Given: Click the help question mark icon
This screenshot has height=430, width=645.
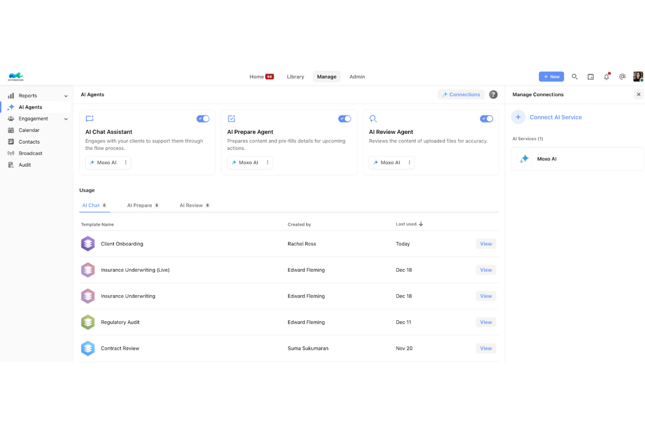Looking at the screenshot, I should click(493, 95).
